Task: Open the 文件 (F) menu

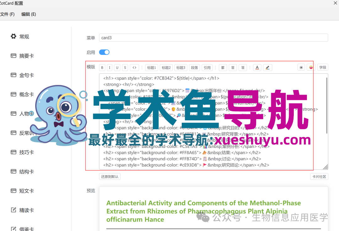Action: [7, 14]
